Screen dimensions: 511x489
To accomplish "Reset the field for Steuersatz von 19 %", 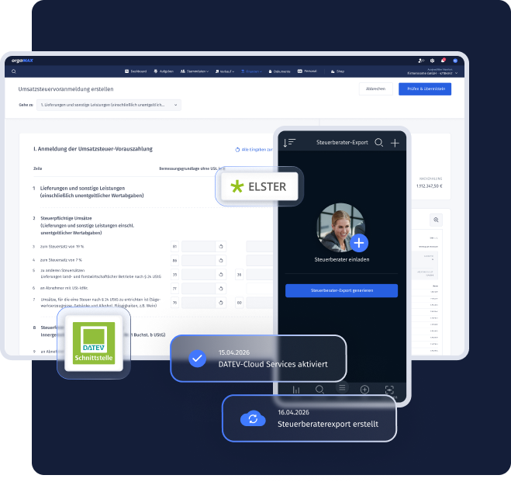I will [x=221, y=247].
